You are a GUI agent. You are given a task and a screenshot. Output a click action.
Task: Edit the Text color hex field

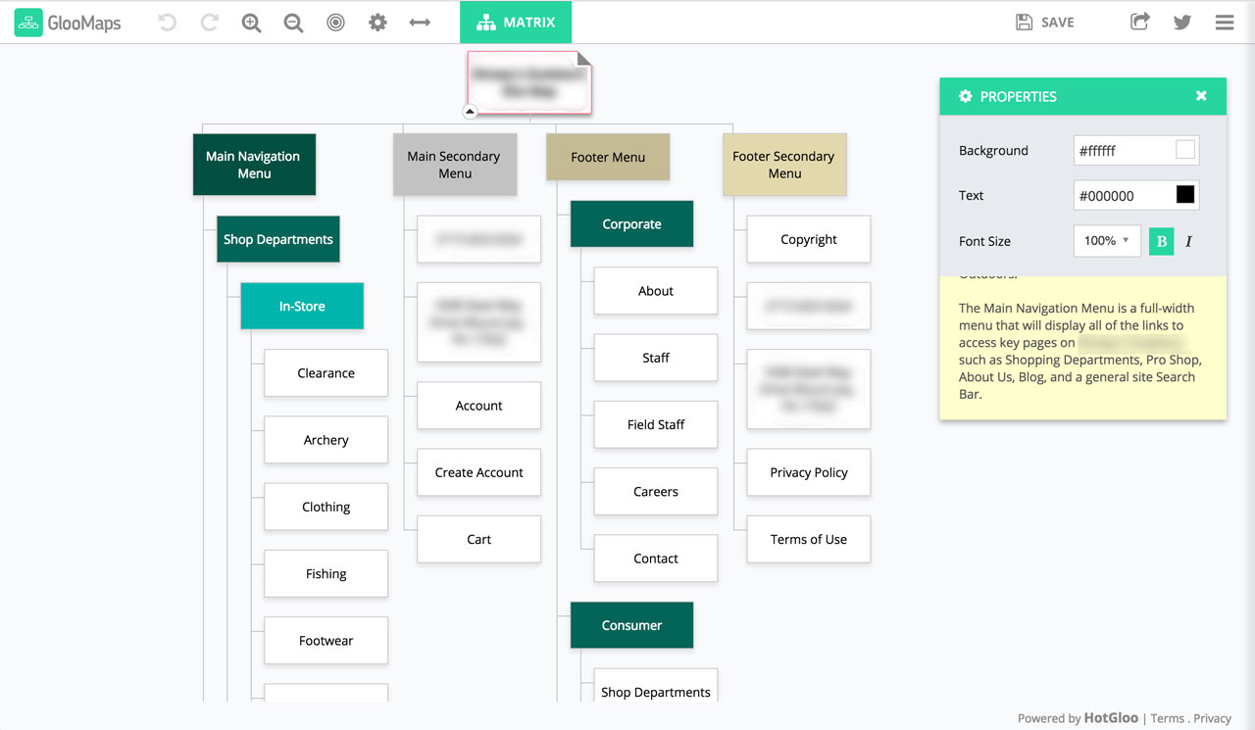tap(1124, 195)
